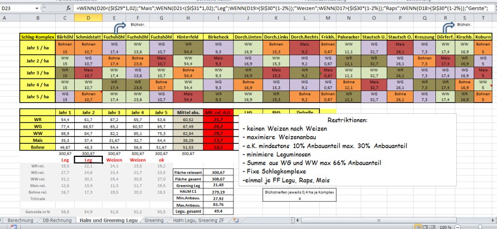Select column D header

coord(88,18)
